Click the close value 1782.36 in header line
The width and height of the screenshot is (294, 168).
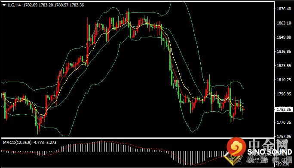tap(77, 5)
